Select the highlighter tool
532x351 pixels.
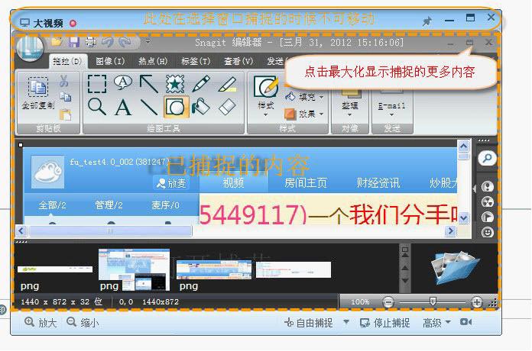[227, 84]
